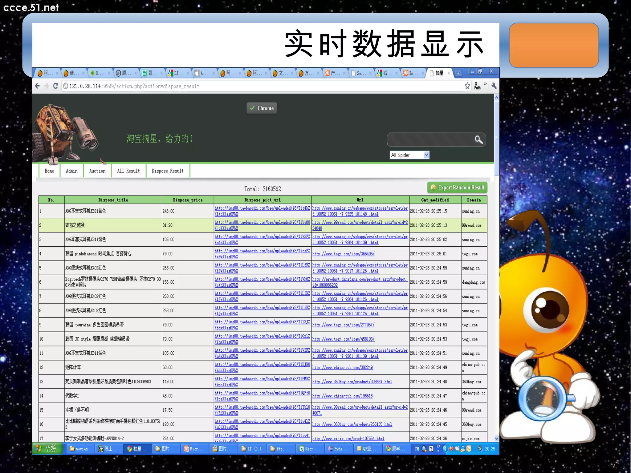631x473 pixels.
Task: Open china-pub.com 195618 link
Action: (342, 396)
